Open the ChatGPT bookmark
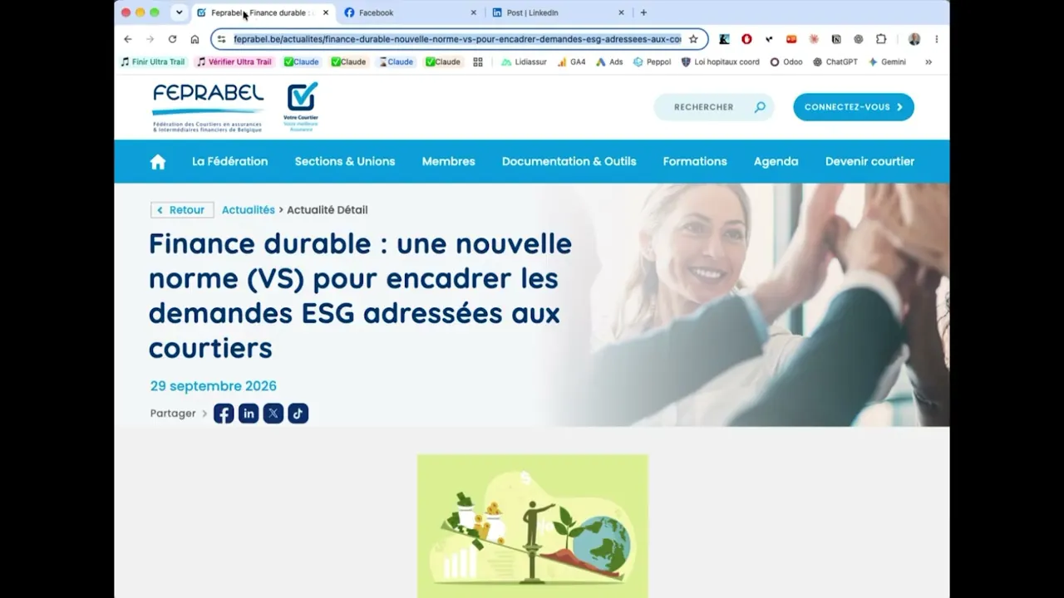1064x598 pixels. click(835, 62)
